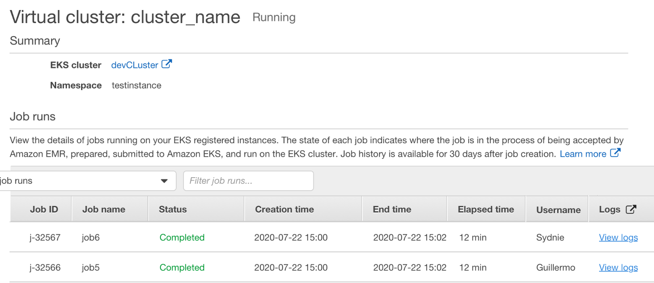This screenshot has height=283, width=654.
Task: Click external link icon in Logs header
Action: point(631,209)
